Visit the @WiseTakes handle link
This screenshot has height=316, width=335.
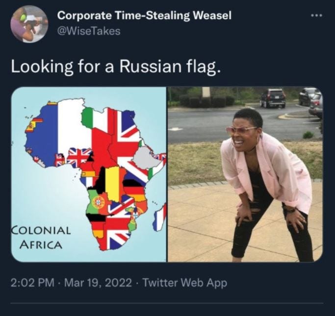click(x=89, y=31)
